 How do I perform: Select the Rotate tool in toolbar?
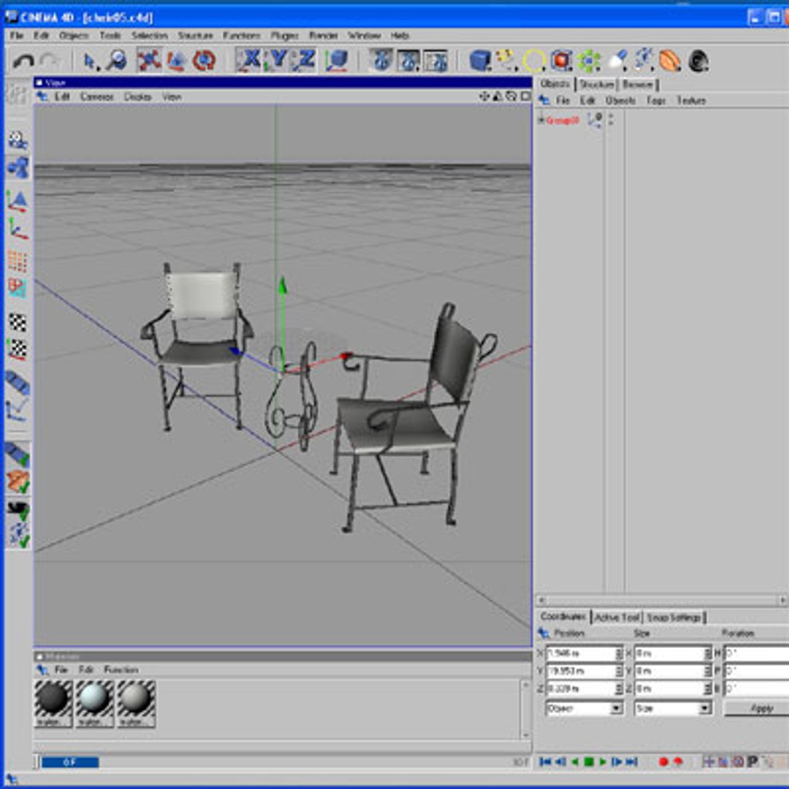pyautogui.click(x=204, y=61)
